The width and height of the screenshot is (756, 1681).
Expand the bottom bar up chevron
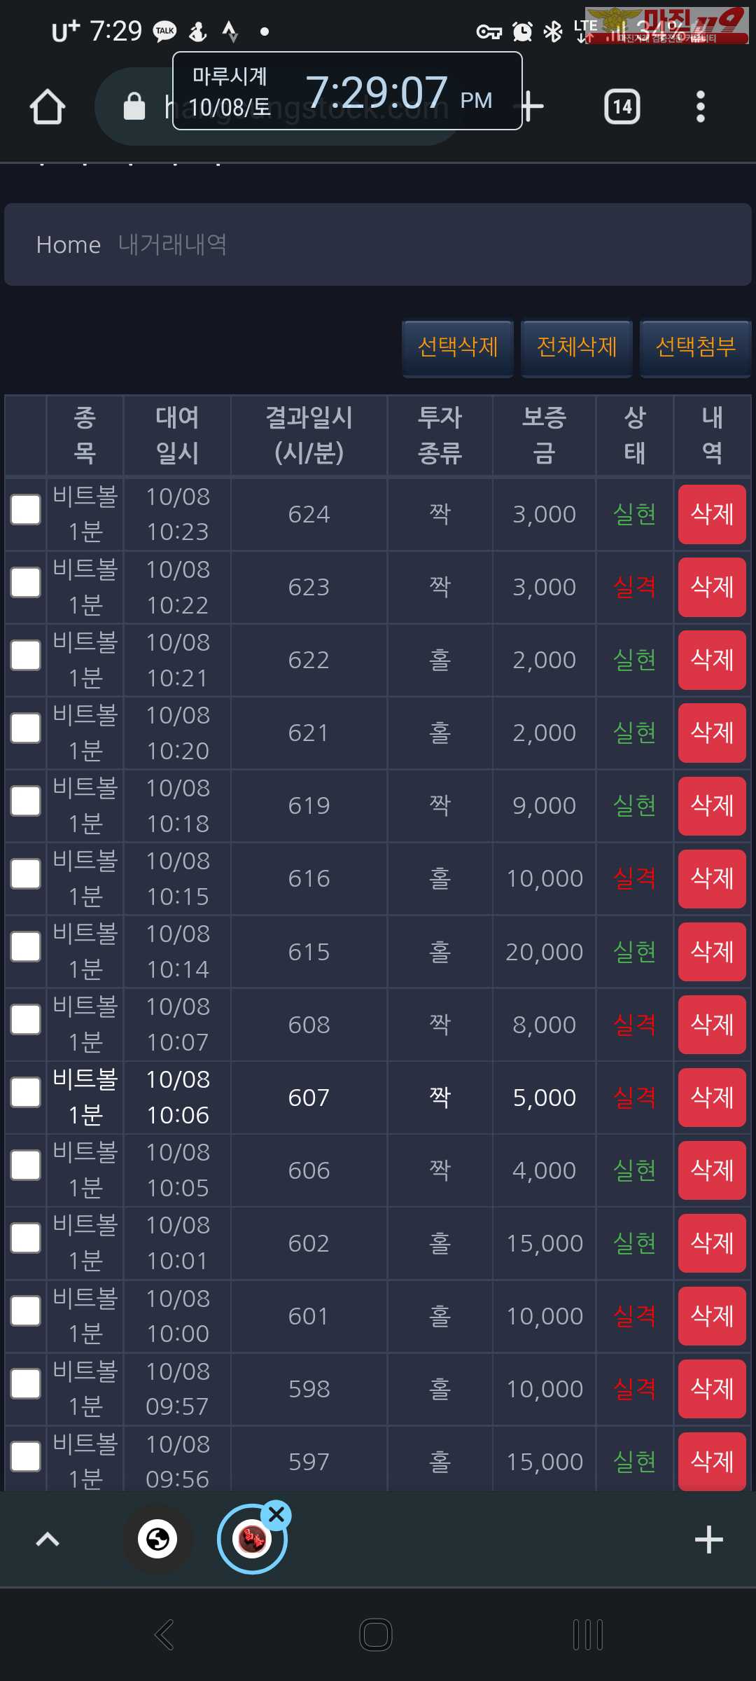[x=48, y=1540]
